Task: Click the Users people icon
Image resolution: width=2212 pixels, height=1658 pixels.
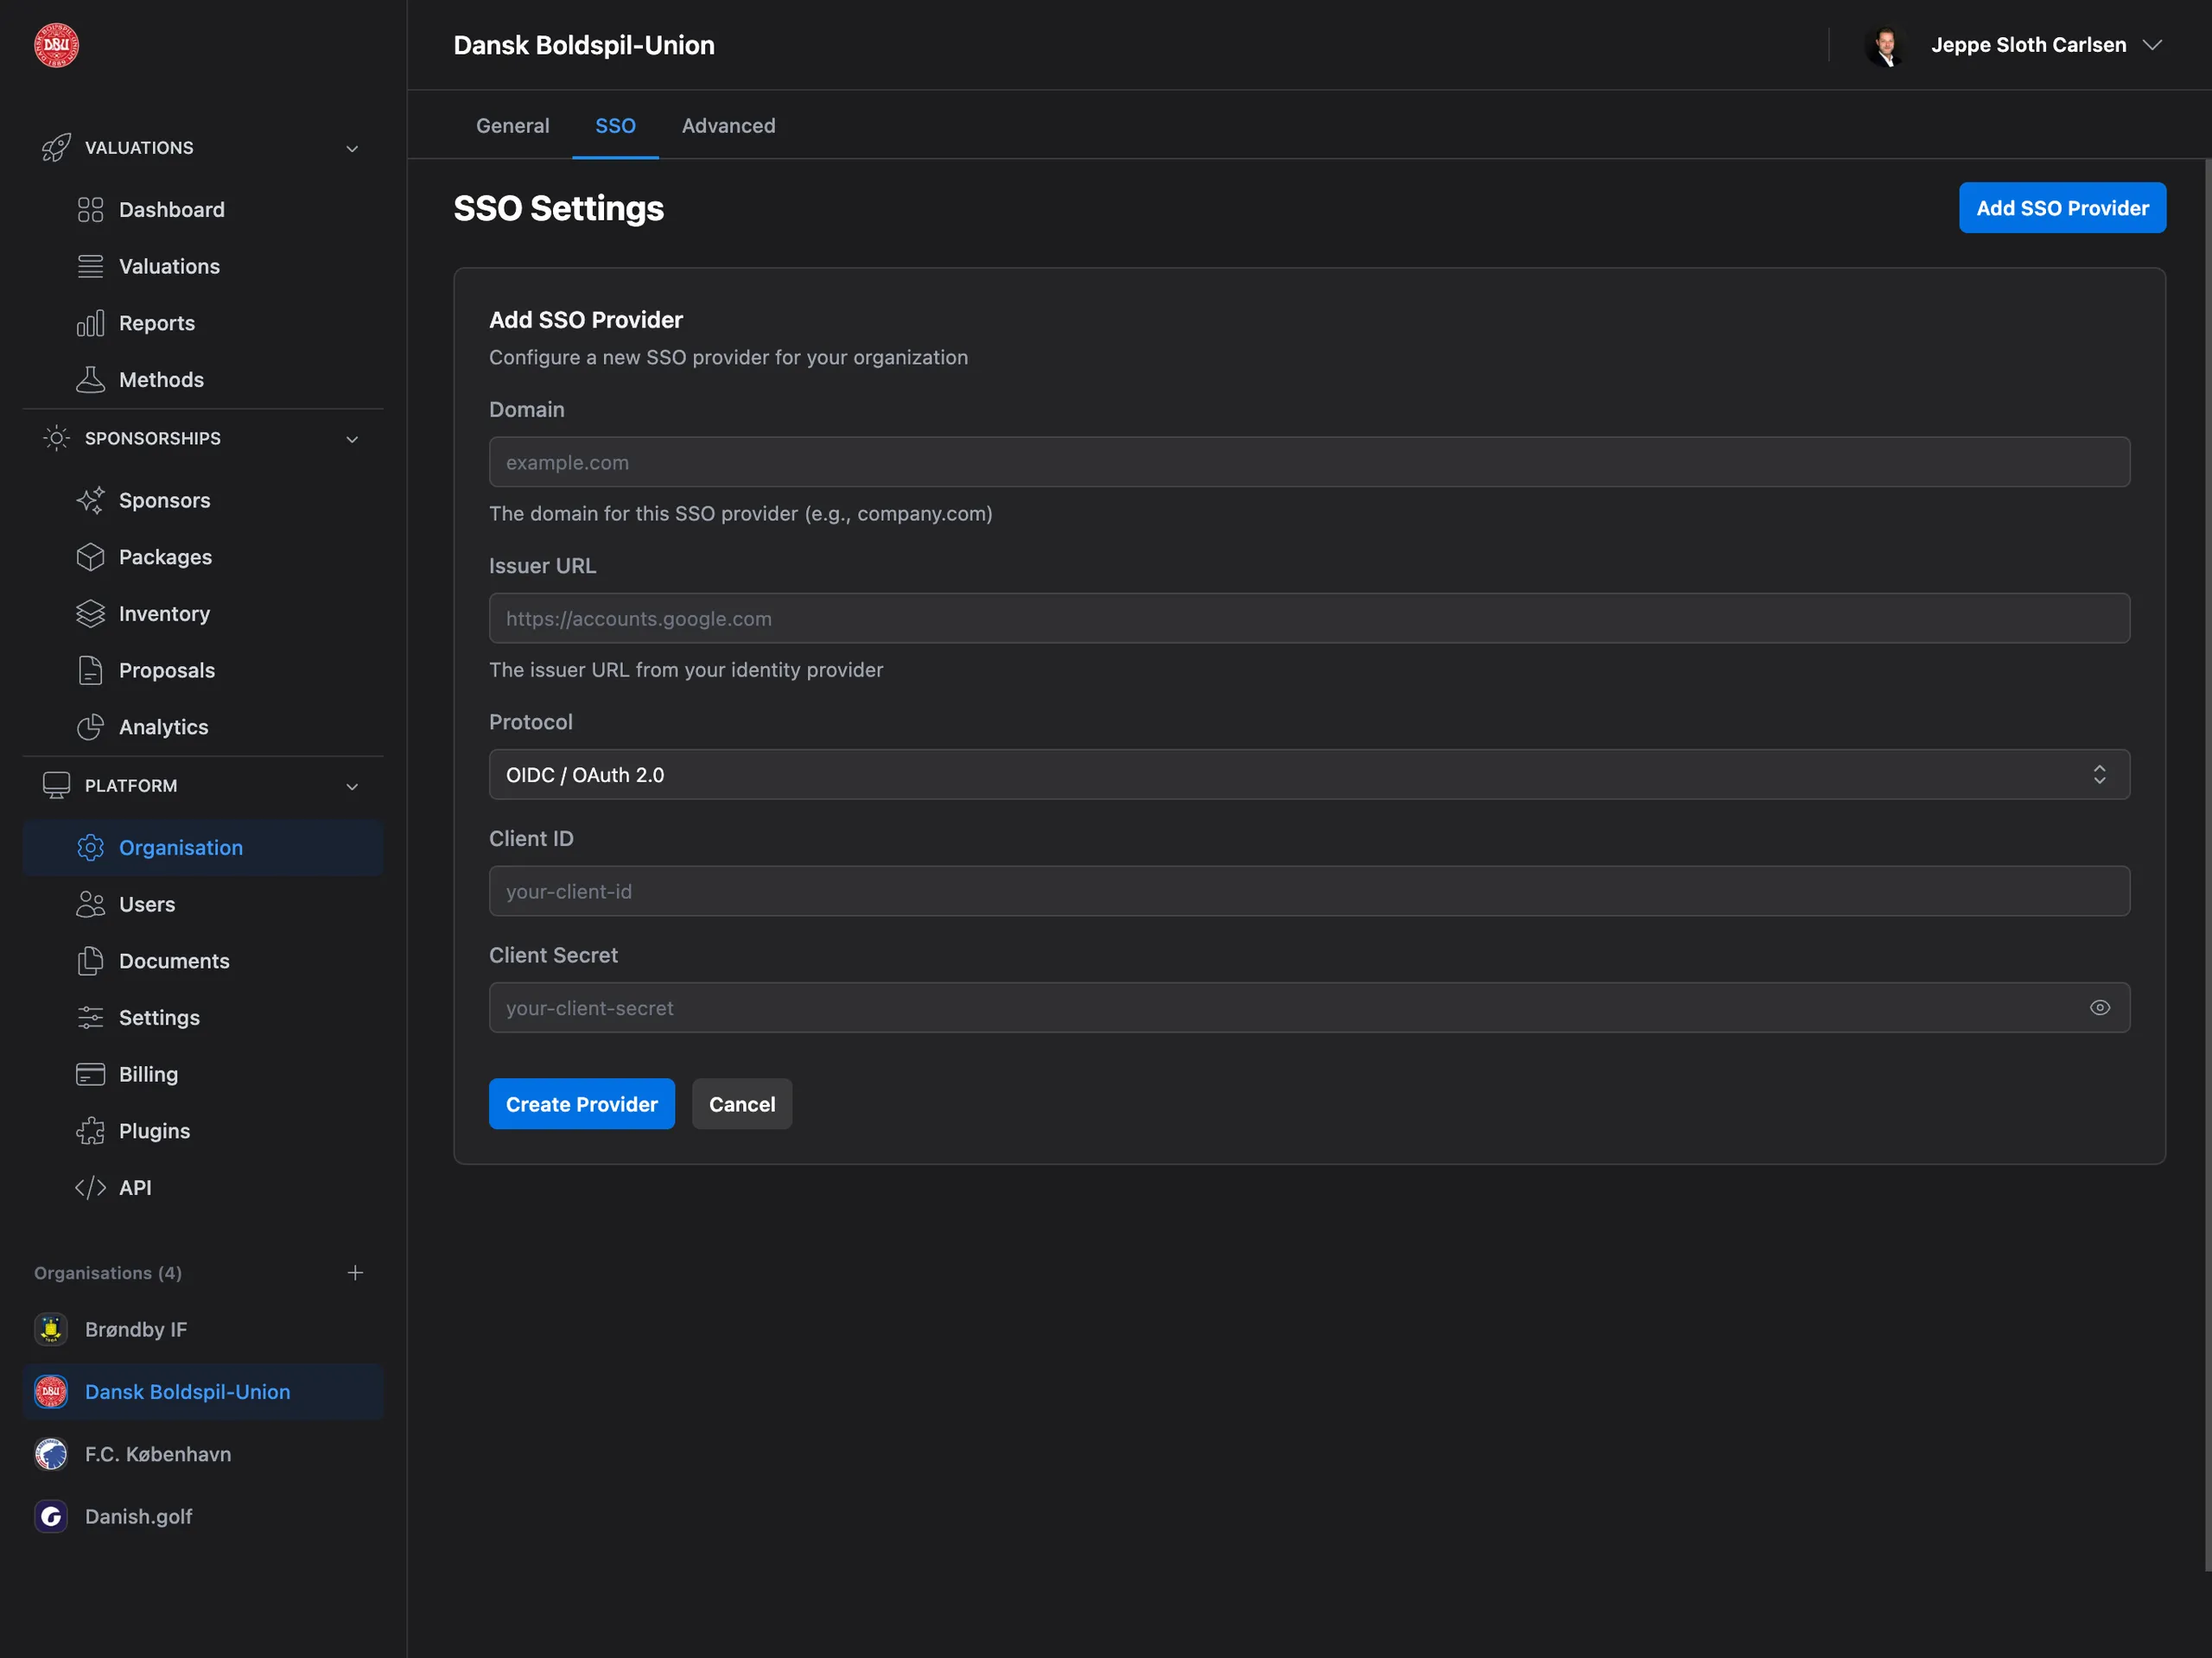Action: [x=90, y=904]
